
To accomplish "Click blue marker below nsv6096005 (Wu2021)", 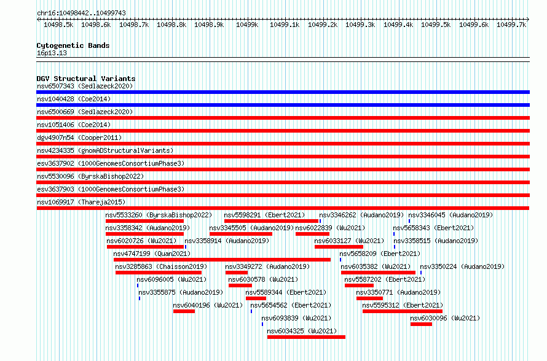I will [138, 285].
